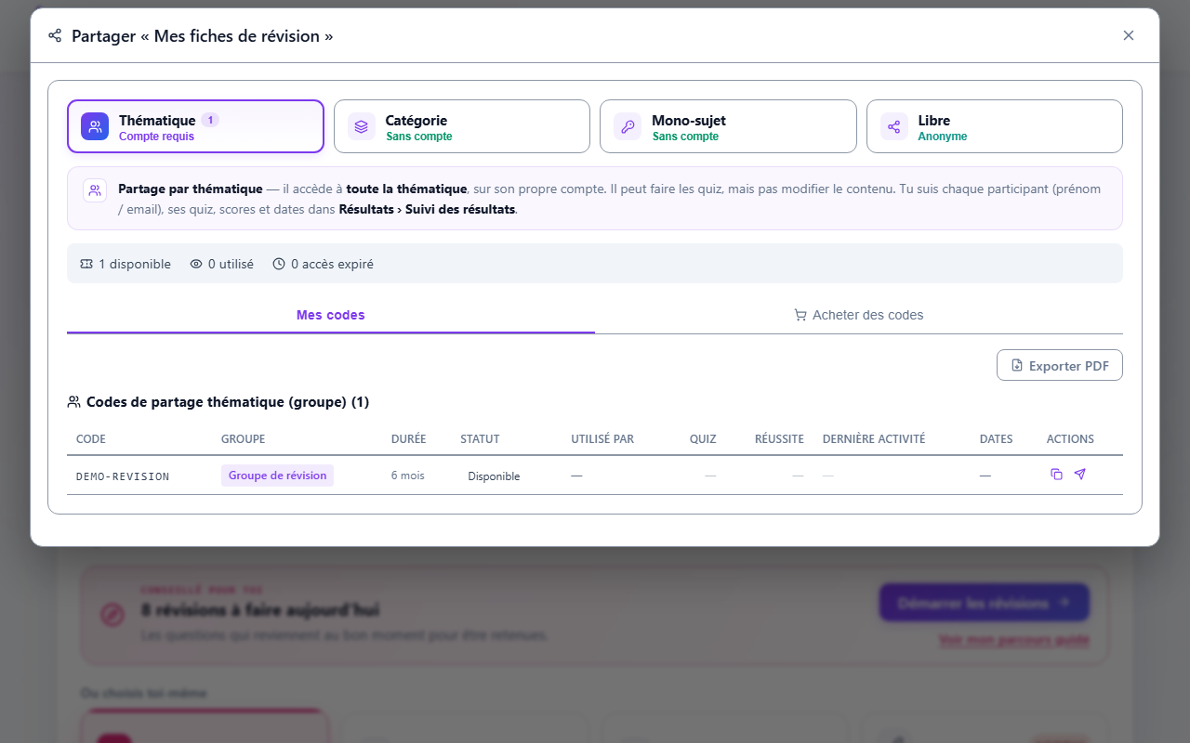The image size is (1190, 743).
Task: Select the Thématique sharing mode
Action: (x=195, y=126)
